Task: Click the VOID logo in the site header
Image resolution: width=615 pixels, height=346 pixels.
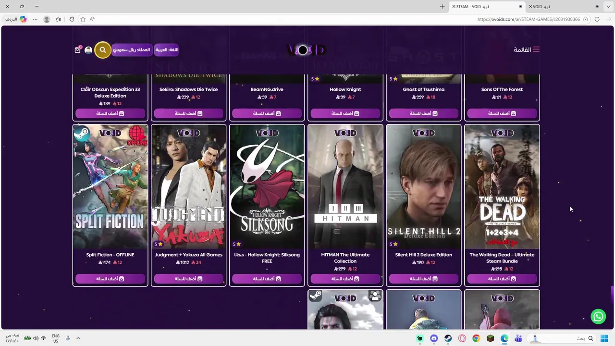Action: point(306,50)
